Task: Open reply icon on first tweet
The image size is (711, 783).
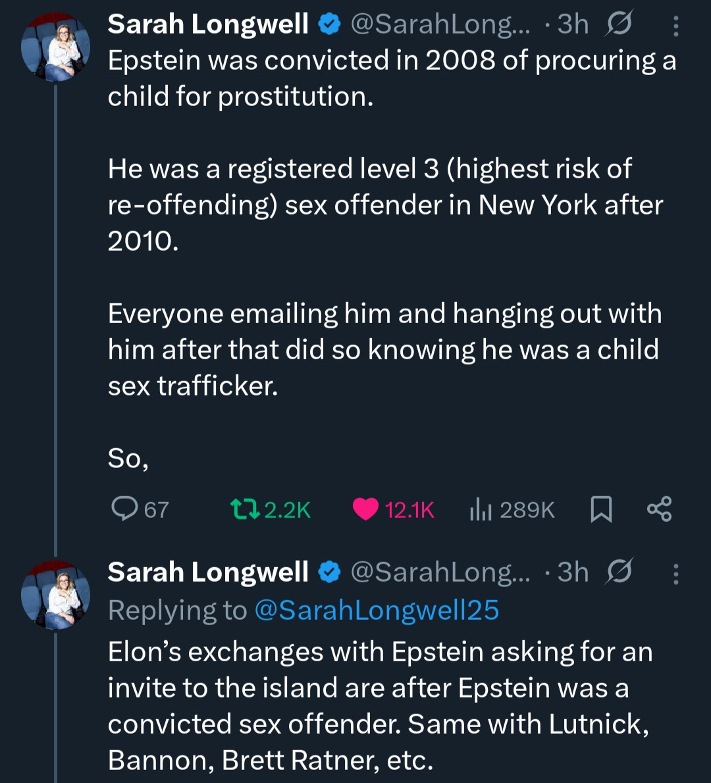Action: pos(124,509)
